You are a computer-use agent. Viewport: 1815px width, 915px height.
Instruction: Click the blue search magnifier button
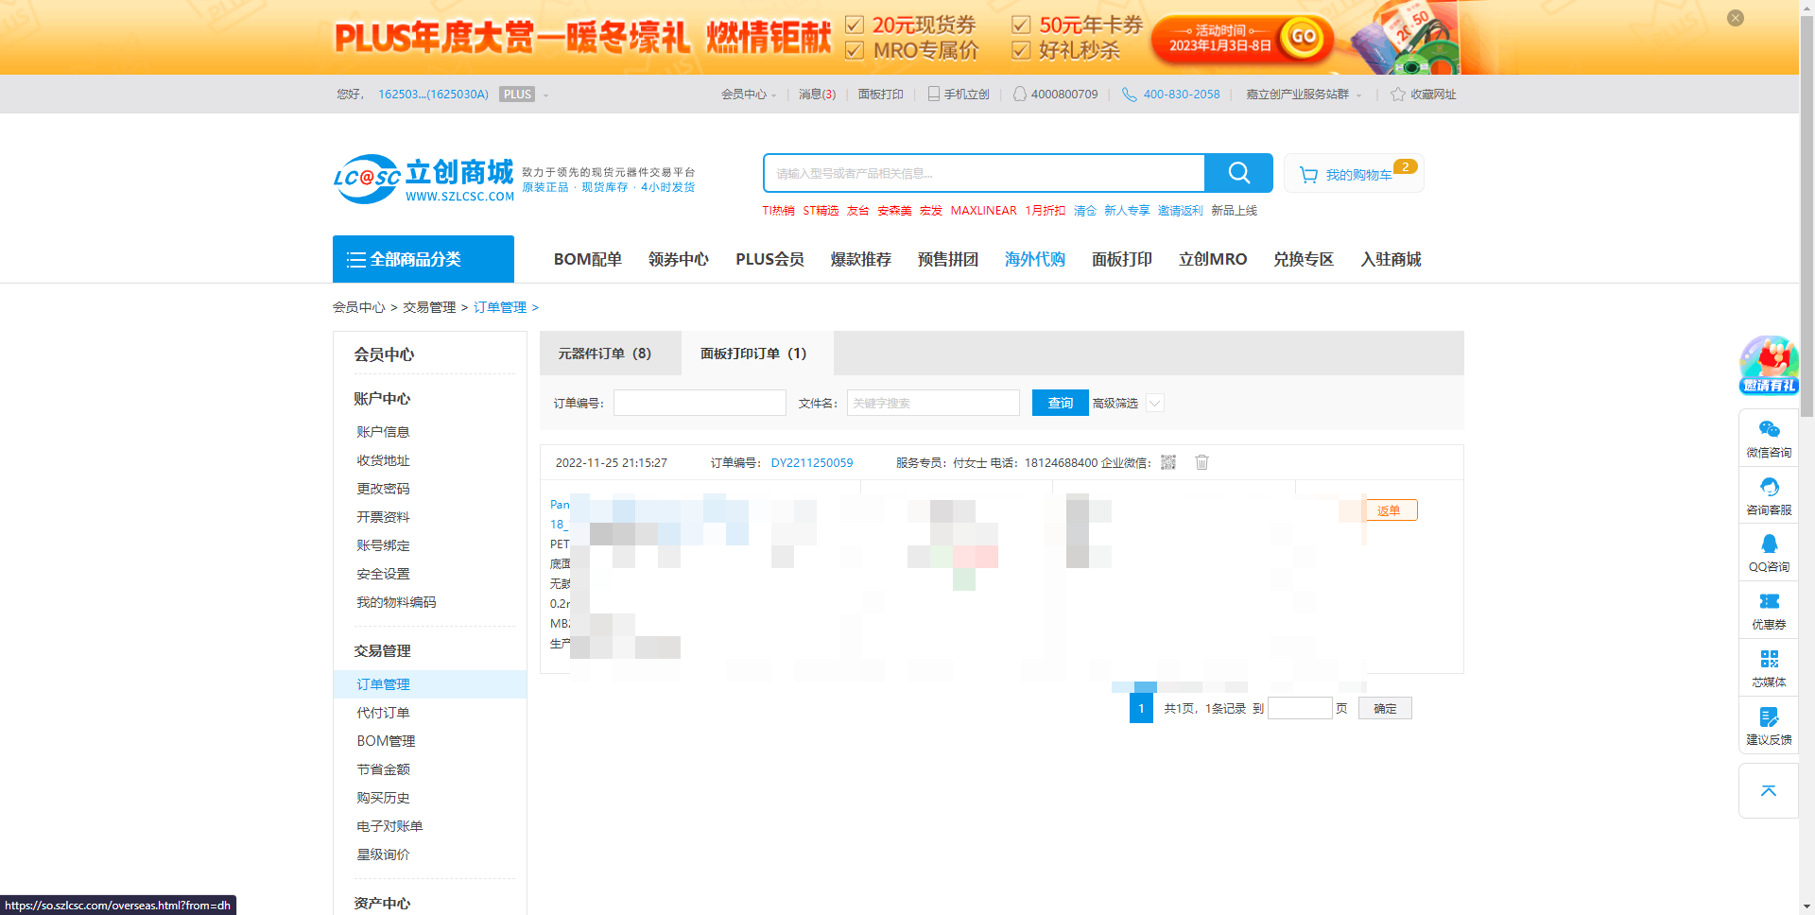[x=1238, y=173]
